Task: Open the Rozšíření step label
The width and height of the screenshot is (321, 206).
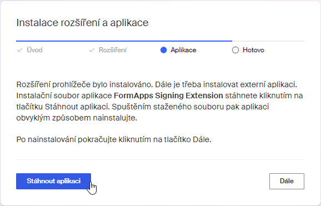Action: pyautogui.click(x=113, y=50)
